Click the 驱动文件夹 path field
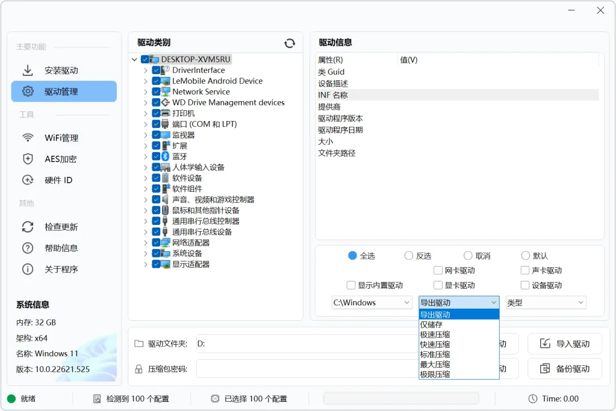616x411 pixels. click(307, 344)
